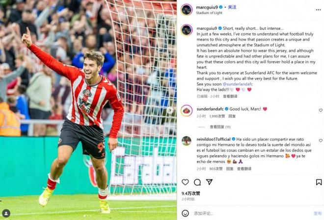The height and width of the screenshot is (220, 324).
Task: View translation of the post caption
Action: pos(230,97)
